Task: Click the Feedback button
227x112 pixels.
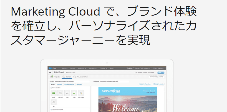Action: tap(130, 68)
